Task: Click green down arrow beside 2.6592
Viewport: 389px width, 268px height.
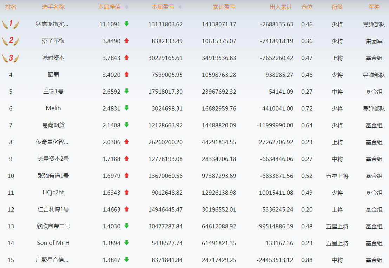Action: click(126, 91)
